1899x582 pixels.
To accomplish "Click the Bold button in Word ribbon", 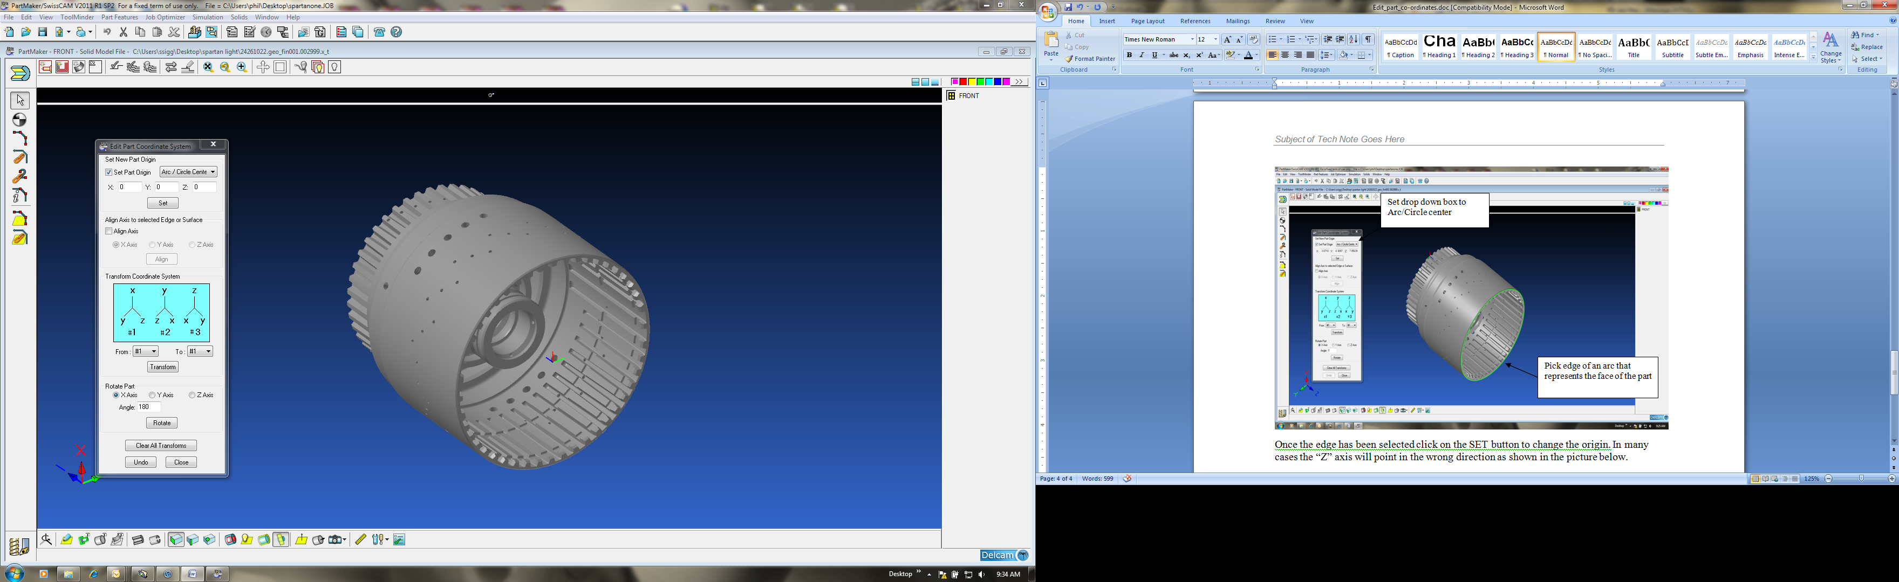I will point(1129,56).
